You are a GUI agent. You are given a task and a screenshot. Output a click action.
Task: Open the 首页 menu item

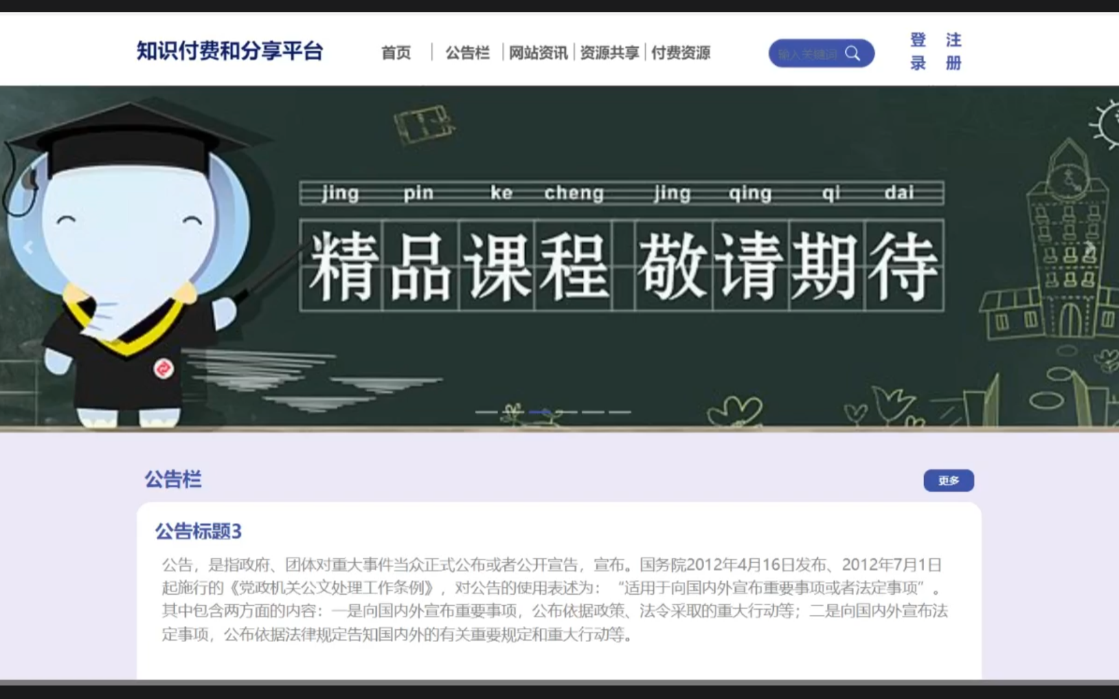[396, 54]
